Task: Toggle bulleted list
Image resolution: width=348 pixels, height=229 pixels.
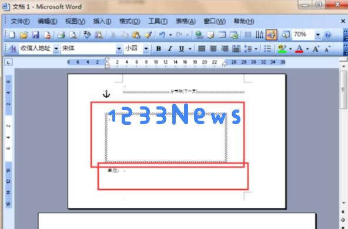Action: (x=267, y=49)
